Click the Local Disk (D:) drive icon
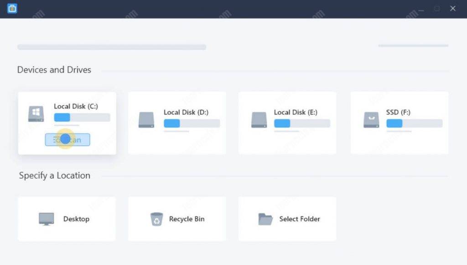 coord(146,118)
